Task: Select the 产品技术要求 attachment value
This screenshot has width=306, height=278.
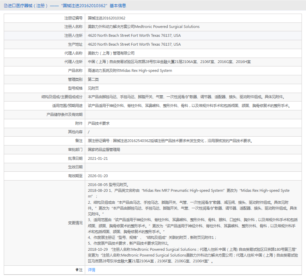Action: [99, 123]
